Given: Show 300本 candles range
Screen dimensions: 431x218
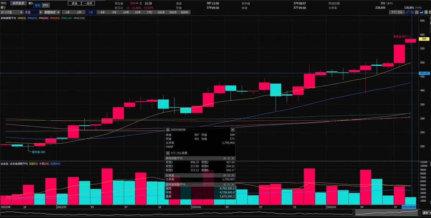Looking at the screenshot, I should (173, 12).
